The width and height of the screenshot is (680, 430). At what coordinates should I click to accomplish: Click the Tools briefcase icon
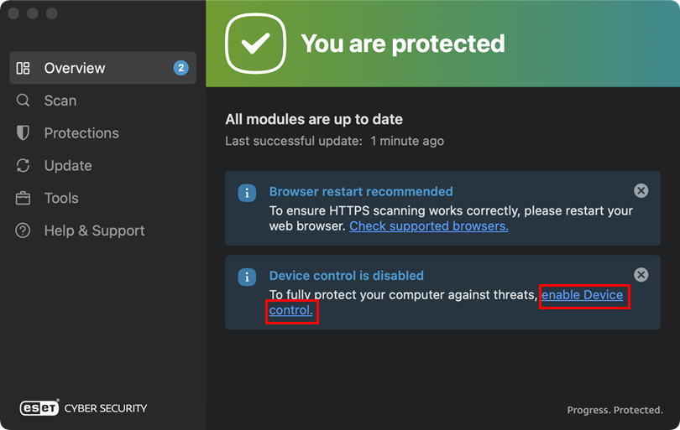[x=23, y=198]
